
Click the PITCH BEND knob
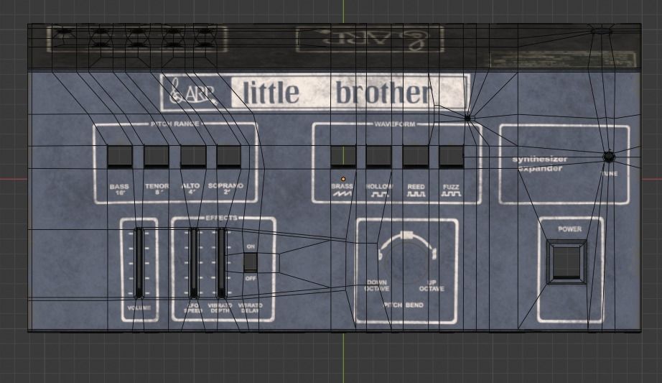[x=407, y=262]
